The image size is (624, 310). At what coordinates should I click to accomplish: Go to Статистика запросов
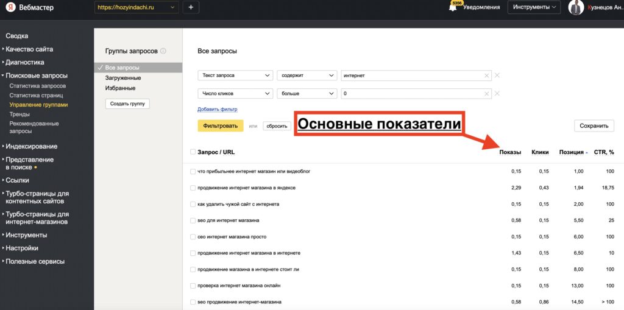pos(37,86)
